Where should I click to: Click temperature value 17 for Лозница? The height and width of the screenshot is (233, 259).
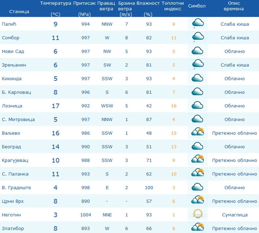55,106
